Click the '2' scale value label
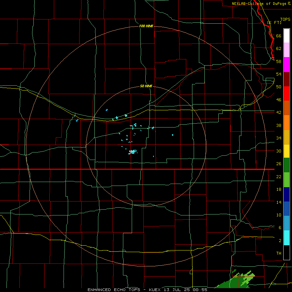Viewport: 292px width, 292px height. 280,240
